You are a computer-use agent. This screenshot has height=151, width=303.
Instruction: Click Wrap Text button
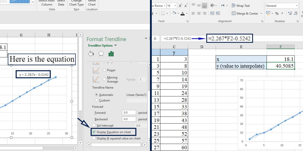241,6
